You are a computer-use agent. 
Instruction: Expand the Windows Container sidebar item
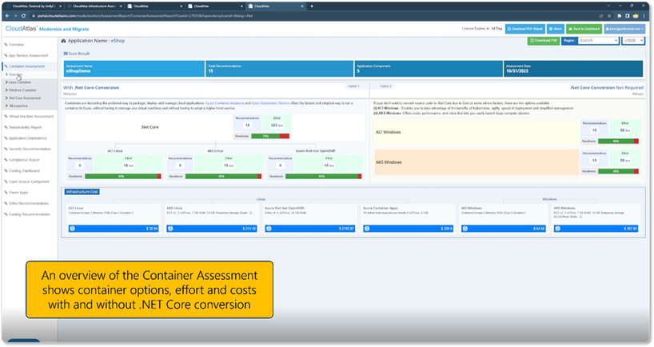click(22, 90)
